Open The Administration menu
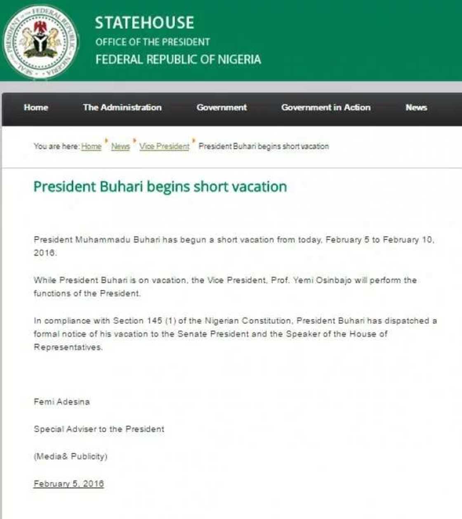Viewport: 462px width, 519px height. click(x=122, y=108)
